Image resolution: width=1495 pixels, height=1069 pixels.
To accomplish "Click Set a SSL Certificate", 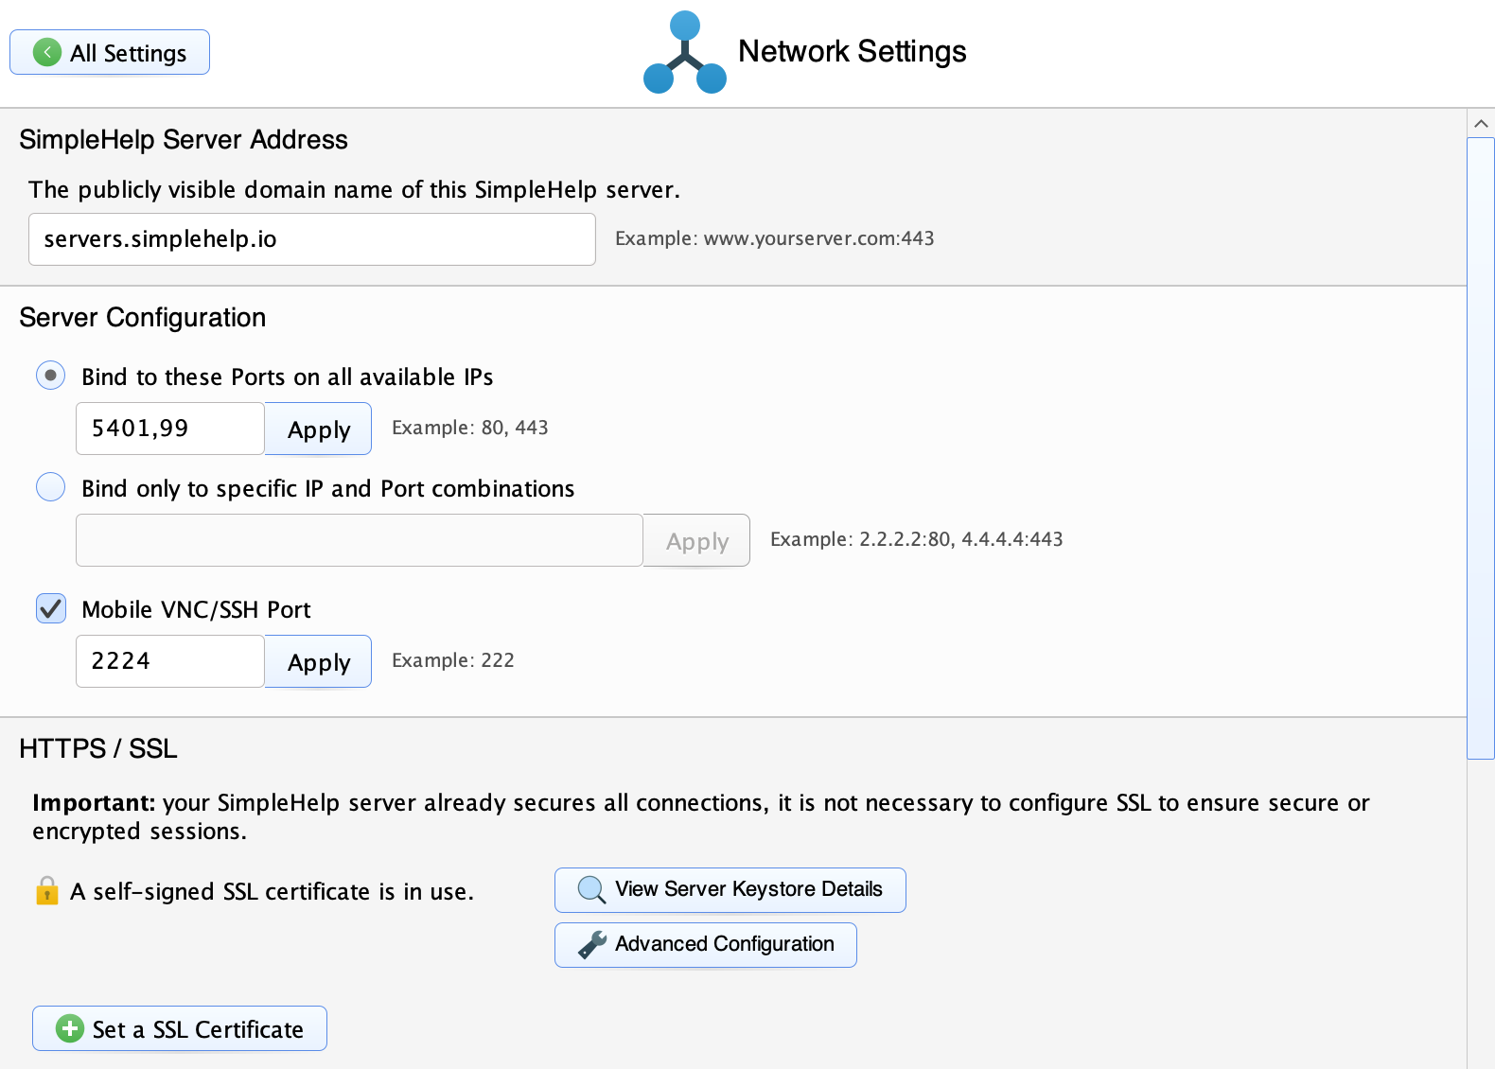I will click(x=180, y=1028).
